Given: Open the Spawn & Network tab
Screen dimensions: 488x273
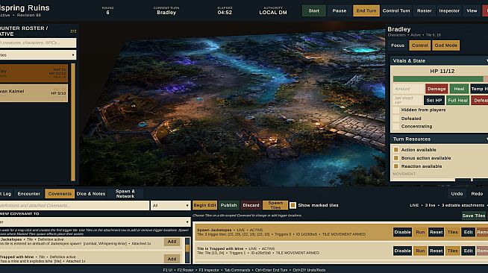Looking at the screenshot, I should pos(125,194).
